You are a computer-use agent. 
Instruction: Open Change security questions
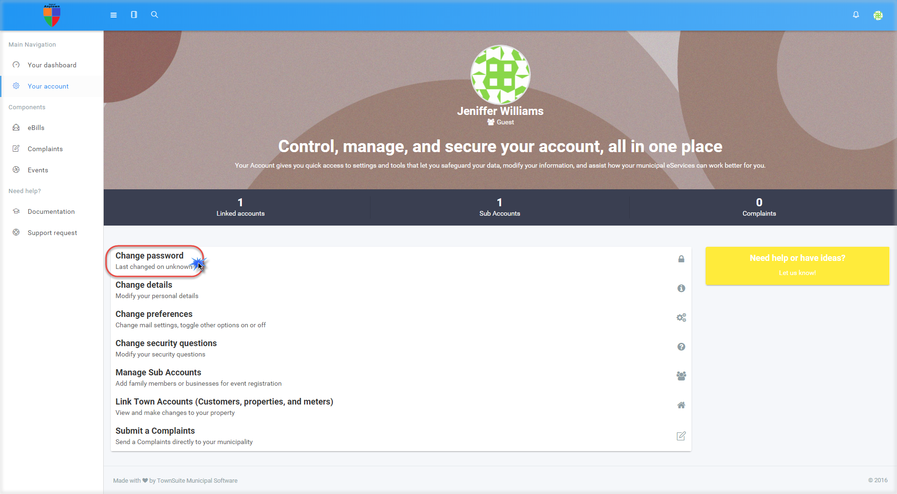coord(401,348)
